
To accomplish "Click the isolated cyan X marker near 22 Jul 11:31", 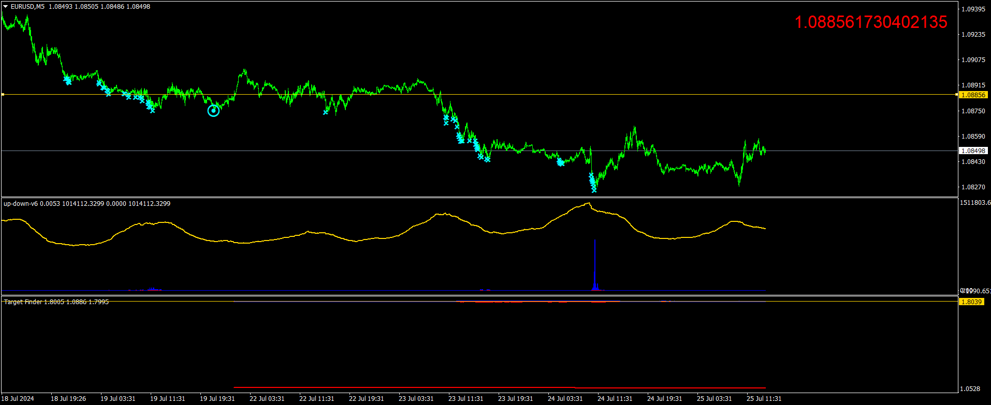I will pyautogui.click(x=326, y=112).
